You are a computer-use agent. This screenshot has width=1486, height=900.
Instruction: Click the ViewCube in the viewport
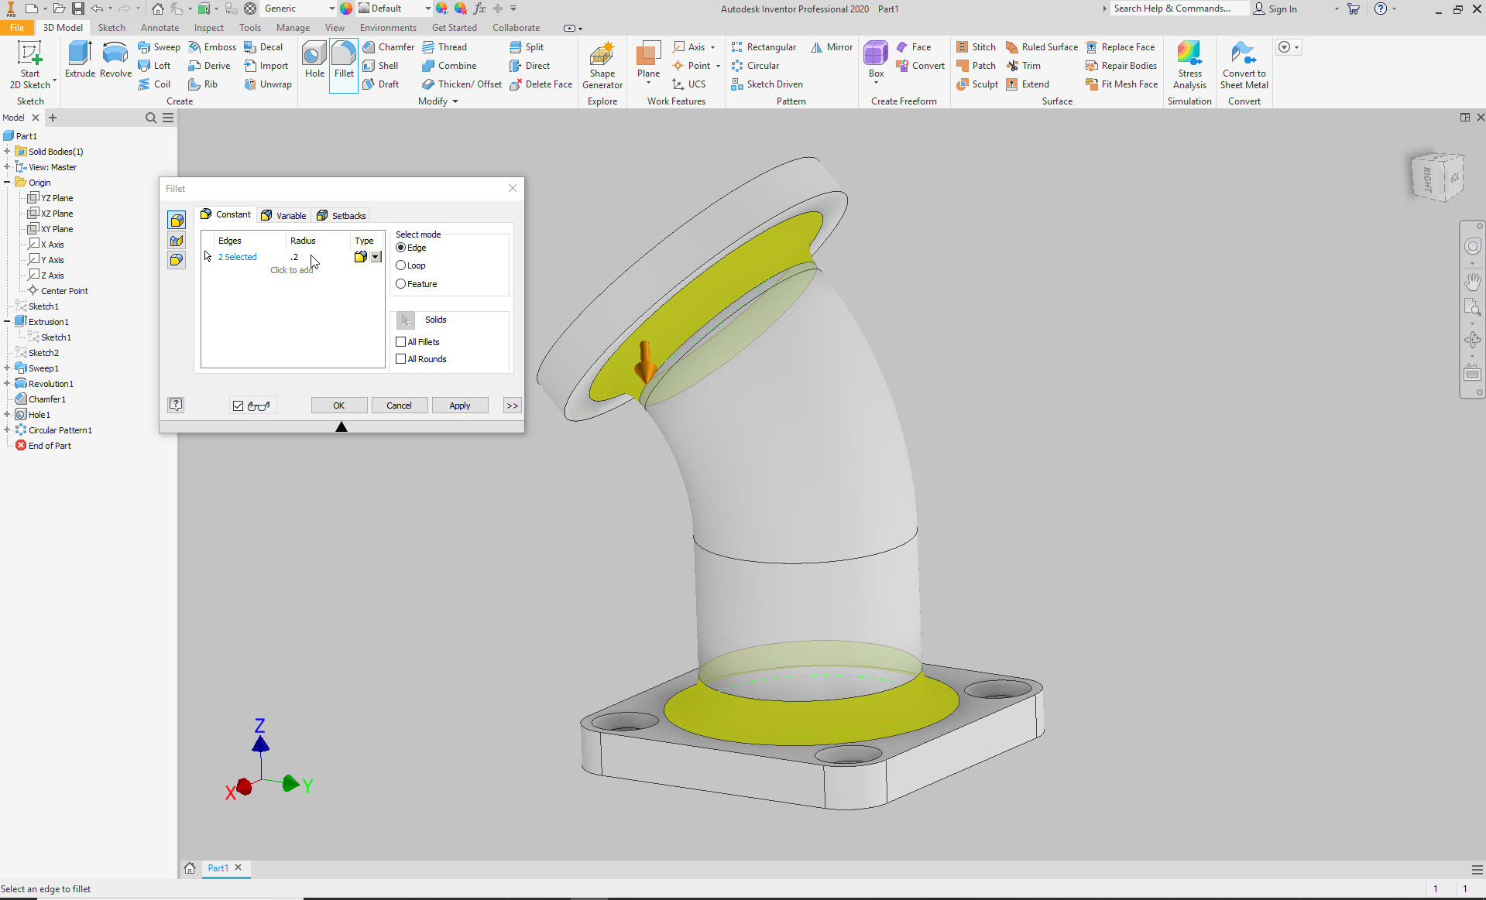(x=1437, y=177)
